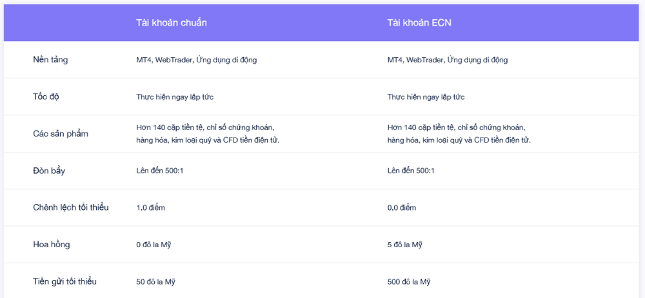This screenshot has width=645, height=298.
Task: Click the "0,0 điểm" spread value
Action: coord(402,208)
